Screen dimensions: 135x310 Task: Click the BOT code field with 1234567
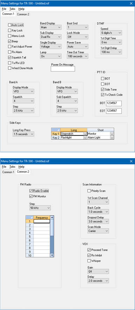114,104
